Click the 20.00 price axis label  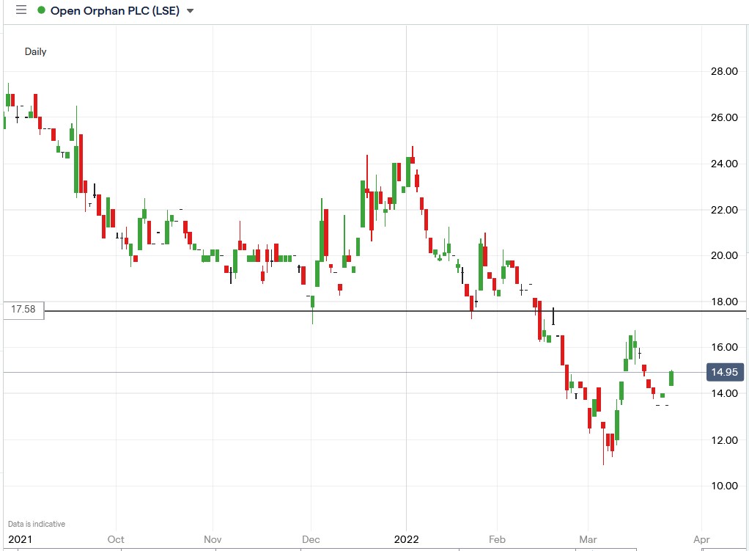(x=724, y=255)
